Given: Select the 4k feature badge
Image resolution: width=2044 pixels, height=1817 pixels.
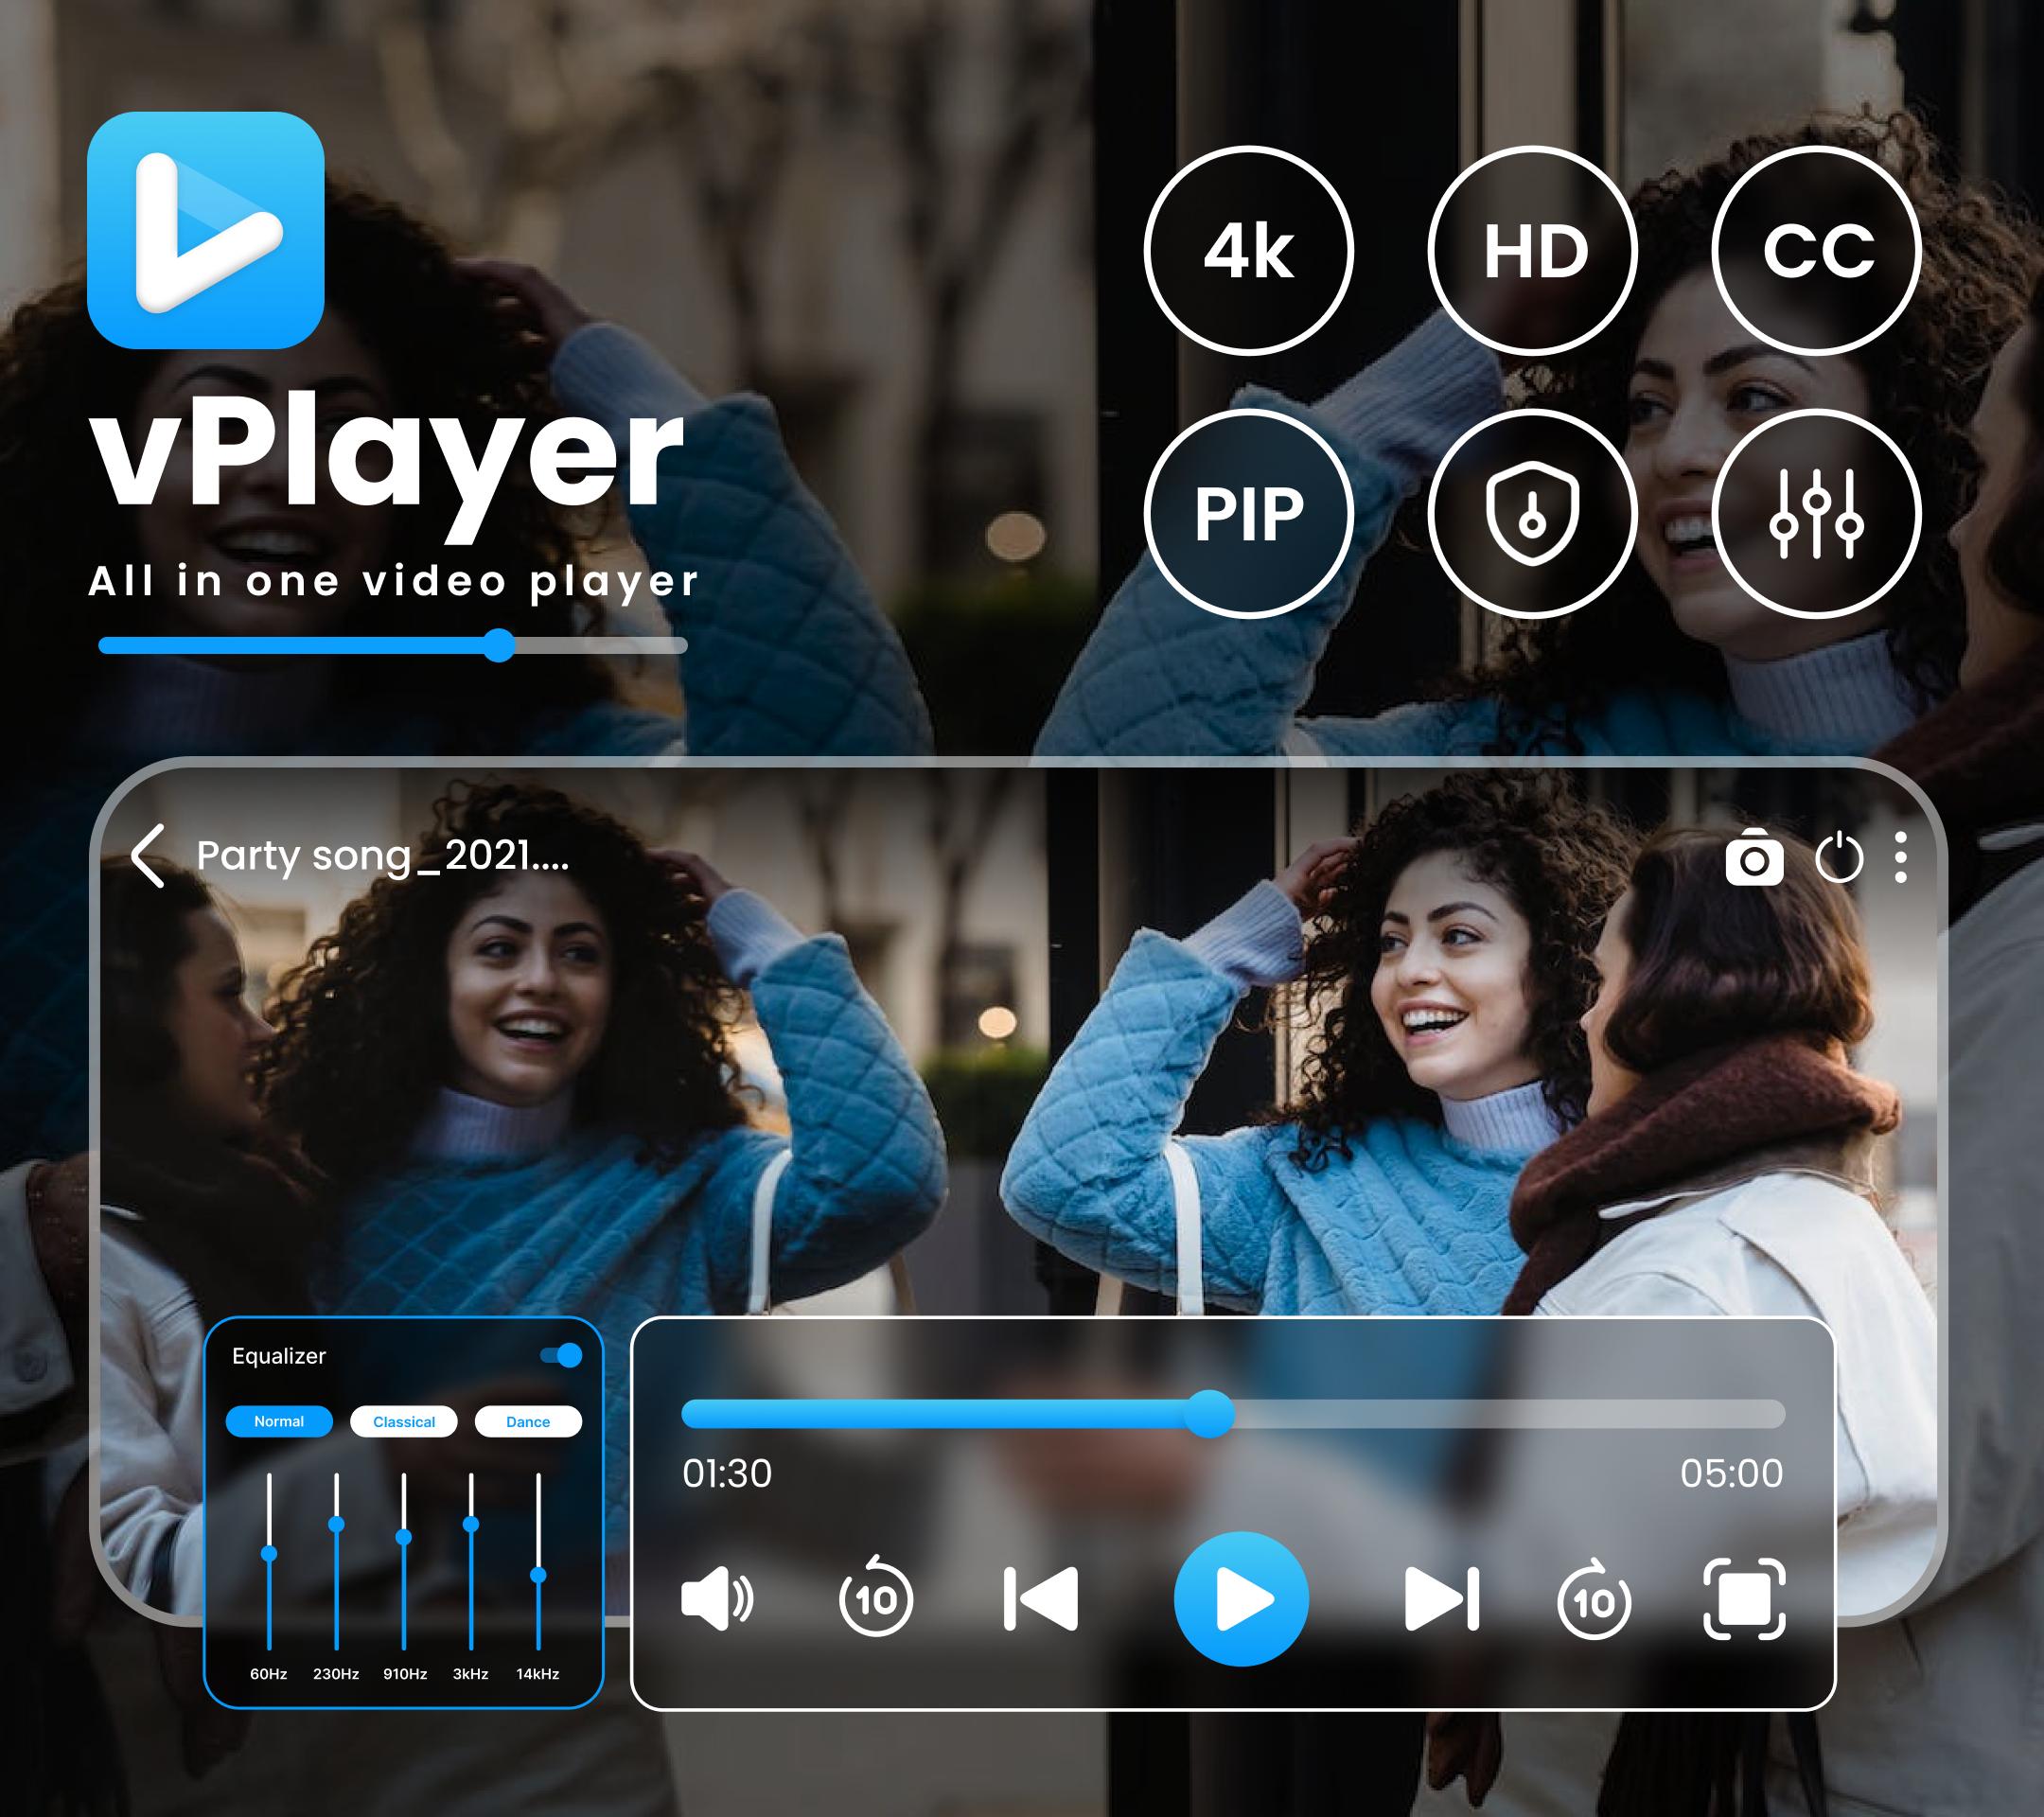Looking at the screenshot, I should point(1249,251).
